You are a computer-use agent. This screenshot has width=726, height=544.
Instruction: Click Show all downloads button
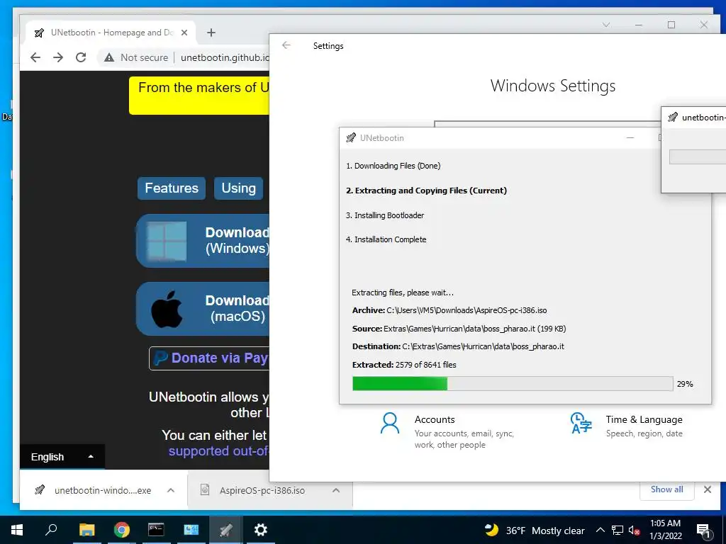click(x=666, y=489)
